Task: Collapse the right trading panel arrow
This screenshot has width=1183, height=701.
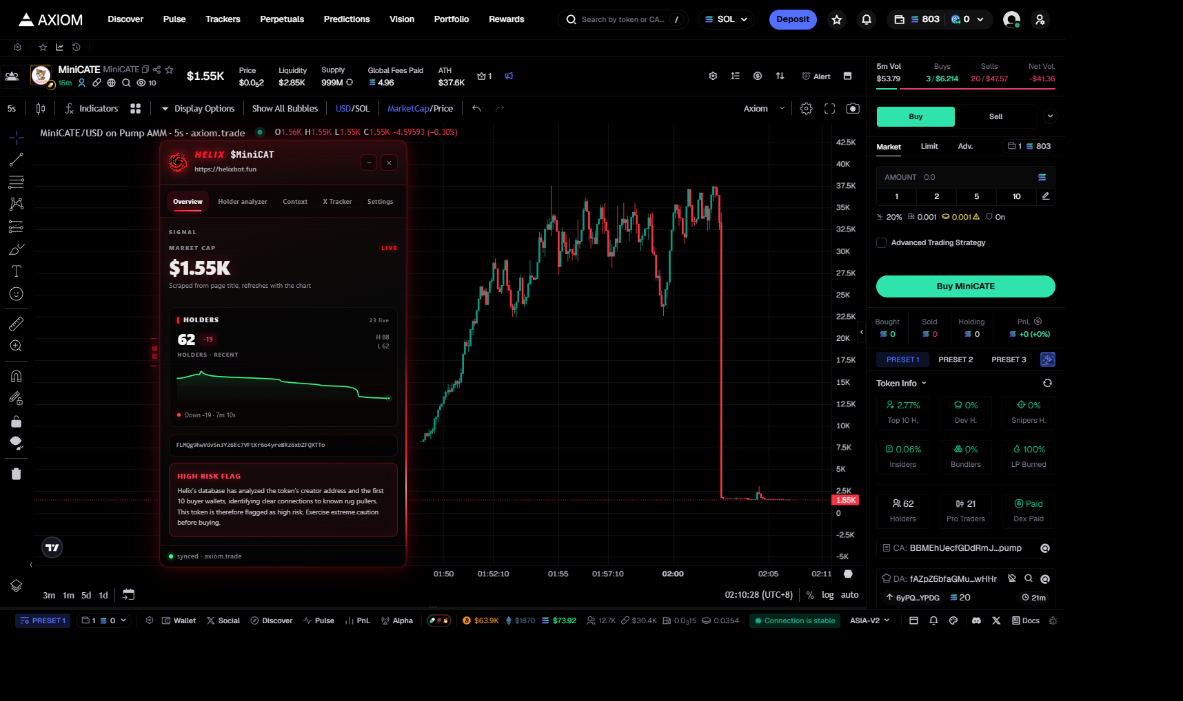Action: pos(862,332)
